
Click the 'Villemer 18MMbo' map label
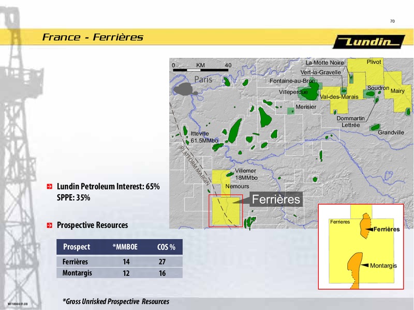[246, 174]
